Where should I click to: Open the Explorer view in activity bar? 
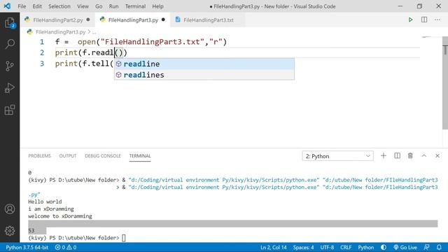pos(10,23)
